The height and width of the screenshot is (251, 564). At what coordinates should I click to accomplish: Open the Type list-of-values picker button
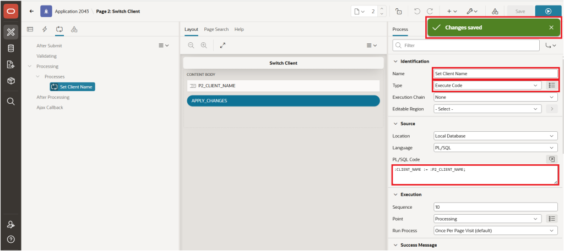(x=552, y=85)
